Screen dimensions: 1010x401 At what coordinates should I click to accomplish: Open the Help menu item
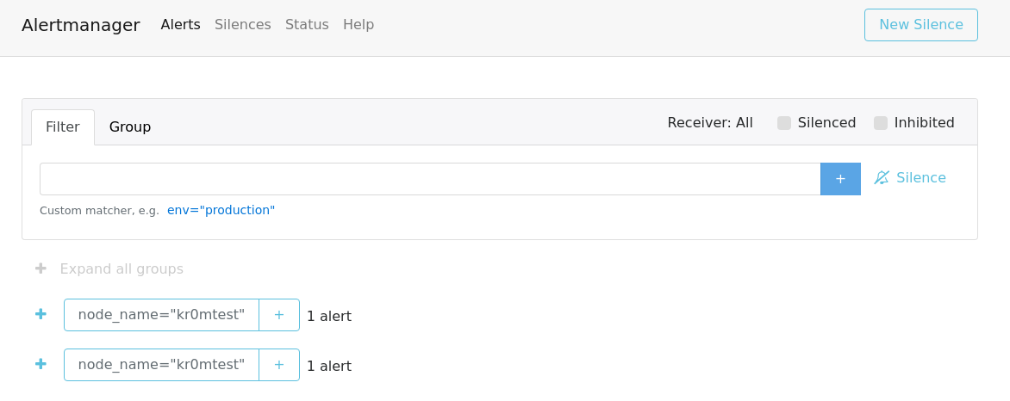pos(358,25)
